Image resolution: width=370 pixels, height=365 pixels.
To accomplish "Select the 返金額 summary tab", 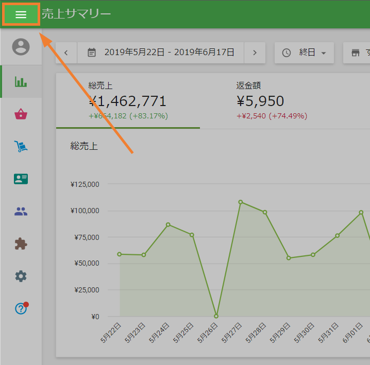I will tap(272, 101).
